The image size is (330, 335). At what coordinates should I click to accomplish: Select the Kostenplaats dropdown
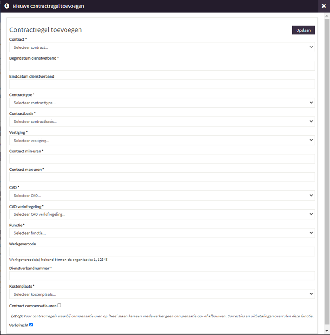[162, 294]
